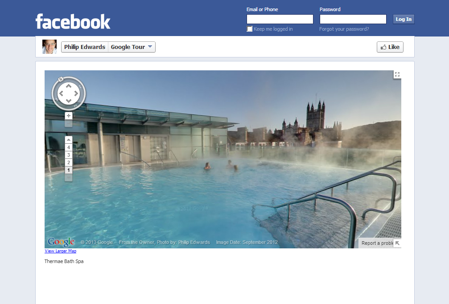The height and width of the screenshot is (304, 449).
Task: Go down one floor with the bottom level button
Action: pyautogui.click(x=68, y=178)
